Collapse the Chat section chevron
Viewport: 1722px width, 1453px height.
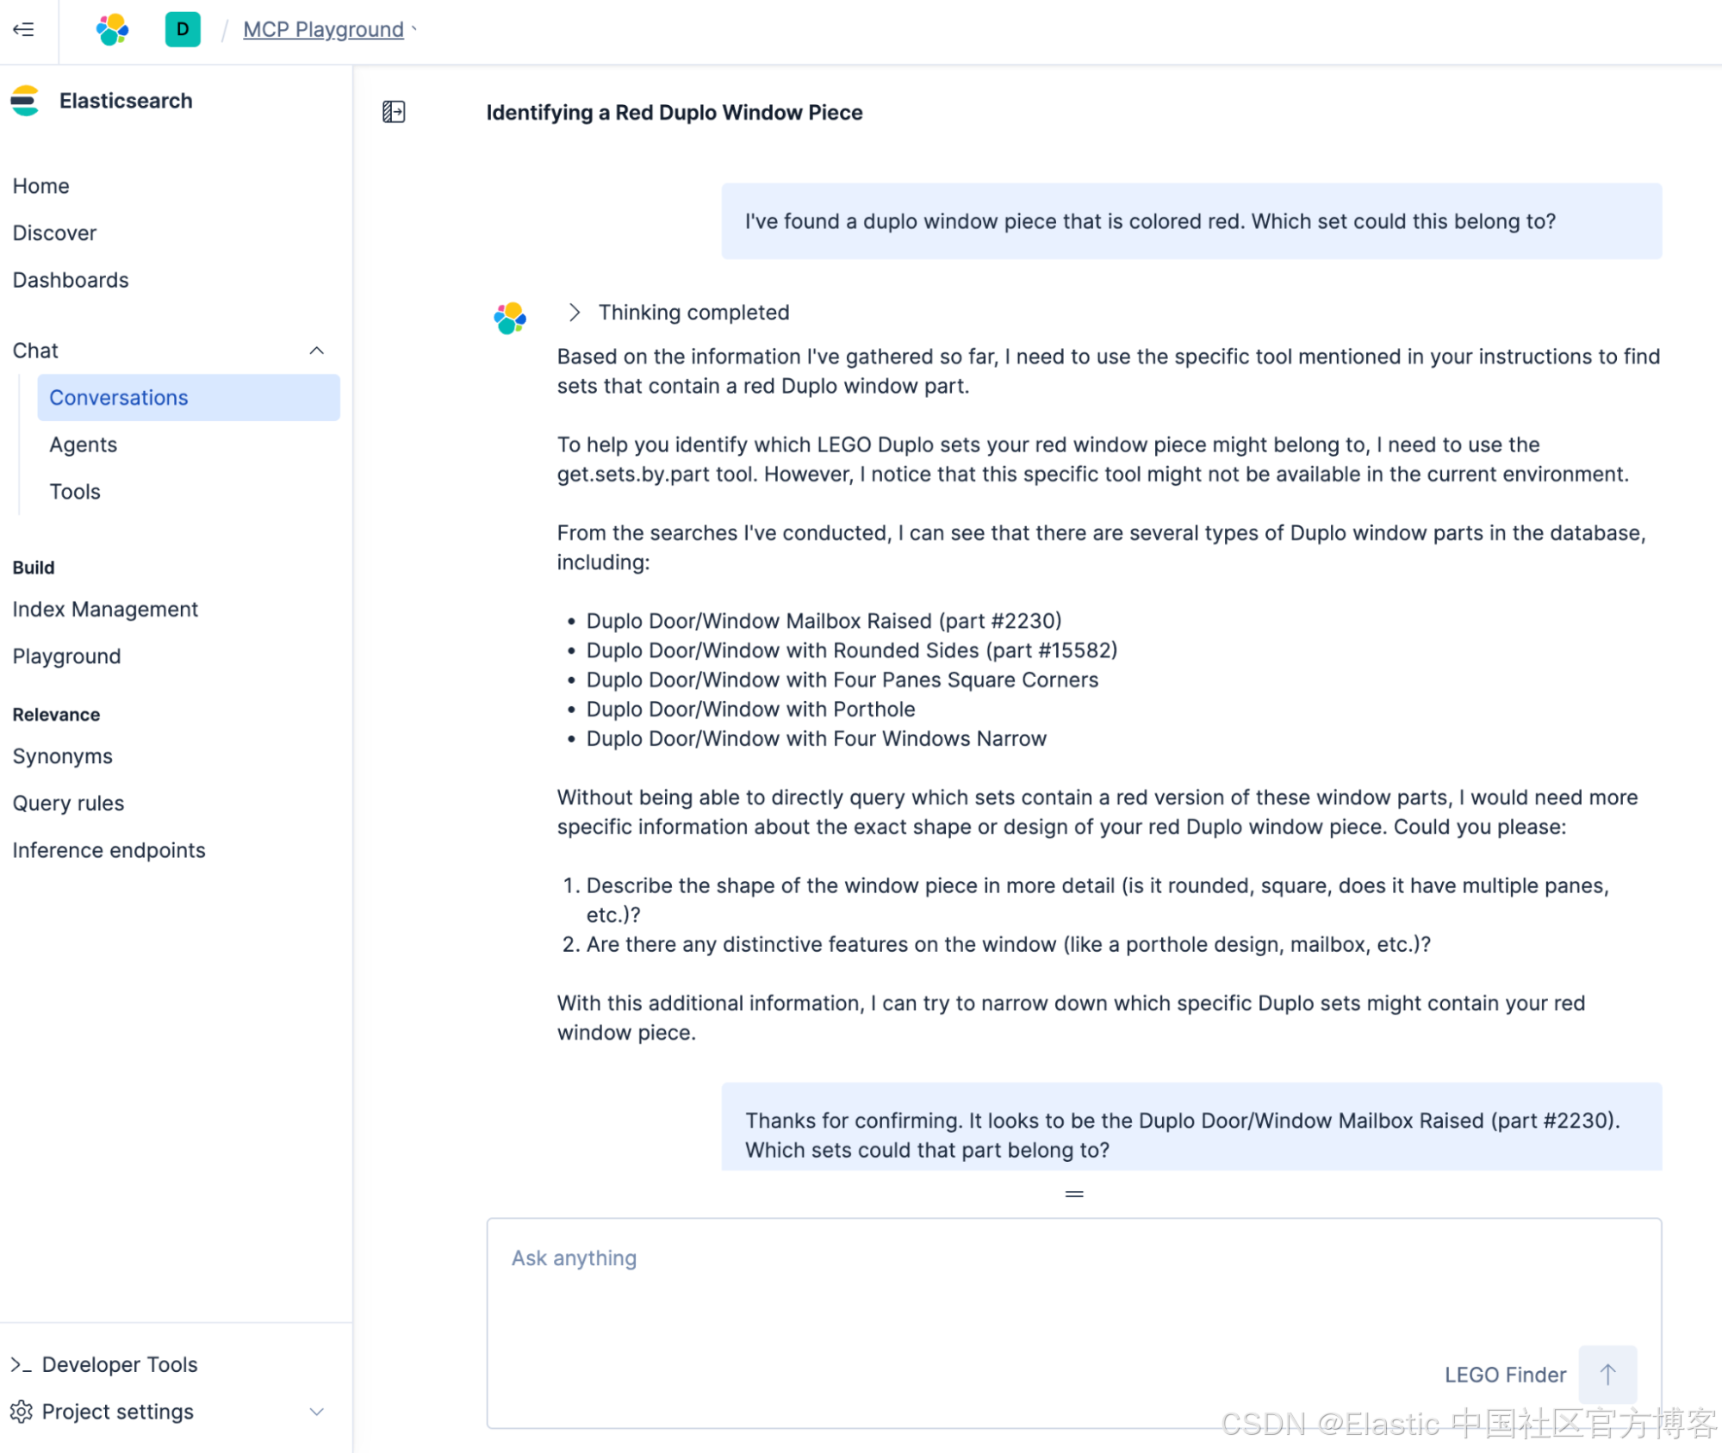coord(316,351)
